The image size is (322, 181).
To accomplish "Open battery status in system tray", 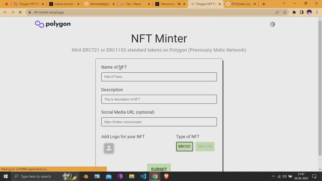I will click(290, 176).
